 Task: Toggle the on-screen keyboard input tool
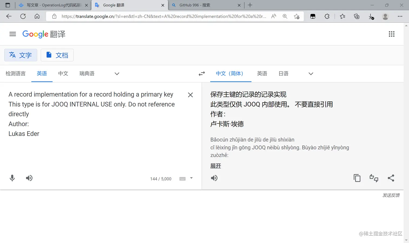click(x=183, y=179)
